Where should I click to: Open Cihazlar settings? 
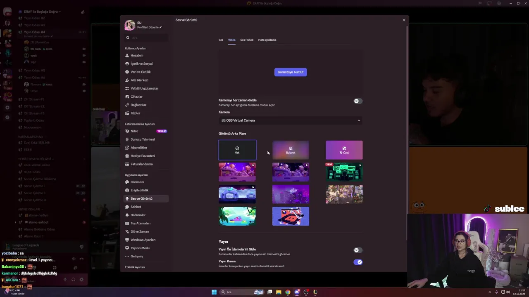tap(146, 97)
